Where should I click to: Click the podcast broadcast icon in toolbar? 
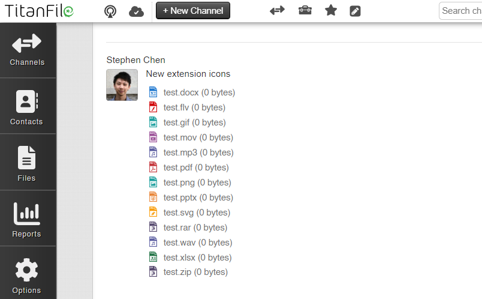point(110,11)
